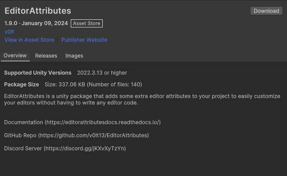Click the Discord Server URL line
Screen dimensions: 287x176
click(x=65, y=149)
